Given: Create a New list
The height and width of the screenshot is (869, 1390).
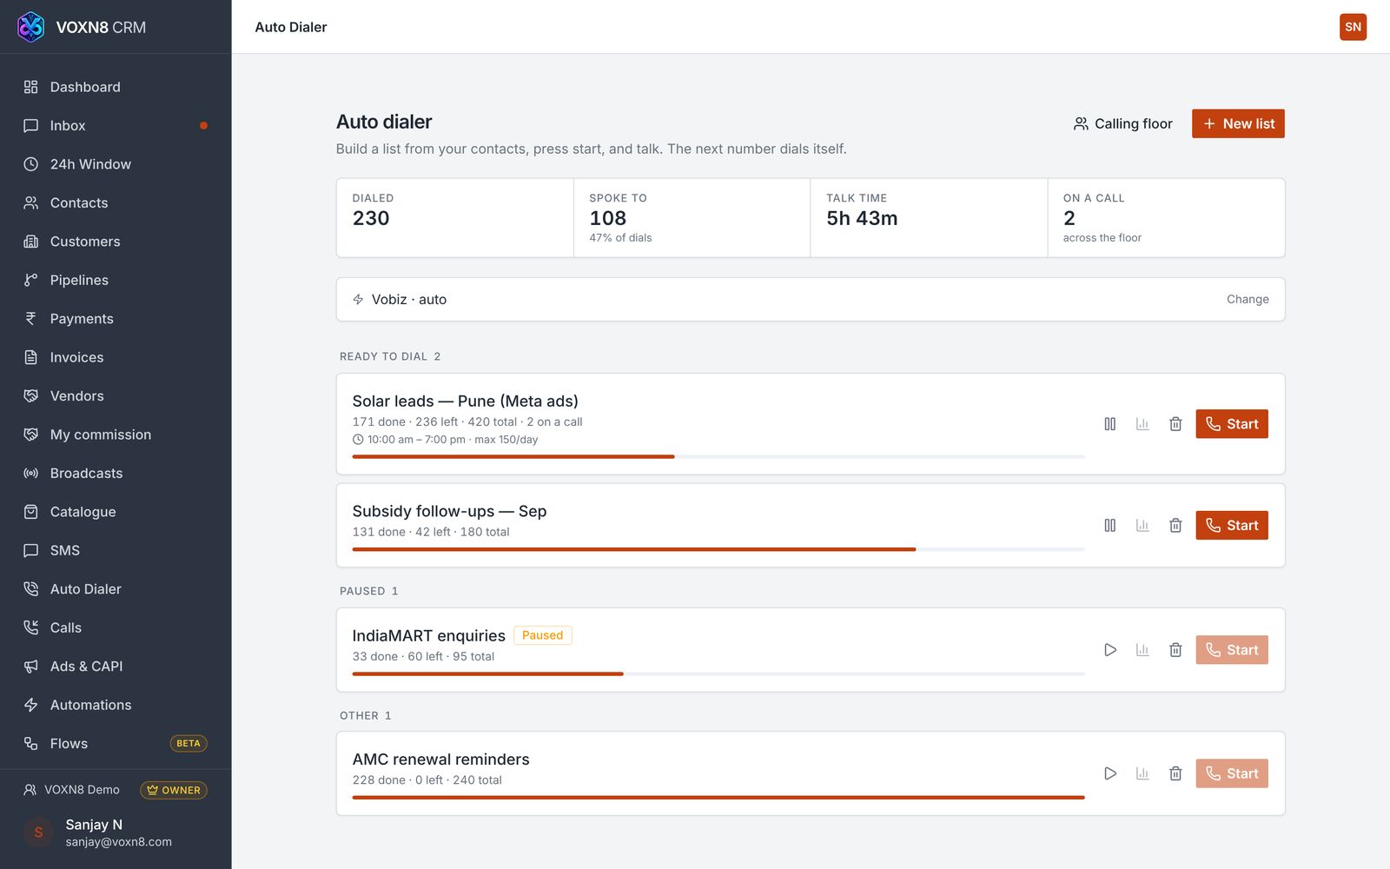Looking at the screenshot, I should click(1238, 123).
